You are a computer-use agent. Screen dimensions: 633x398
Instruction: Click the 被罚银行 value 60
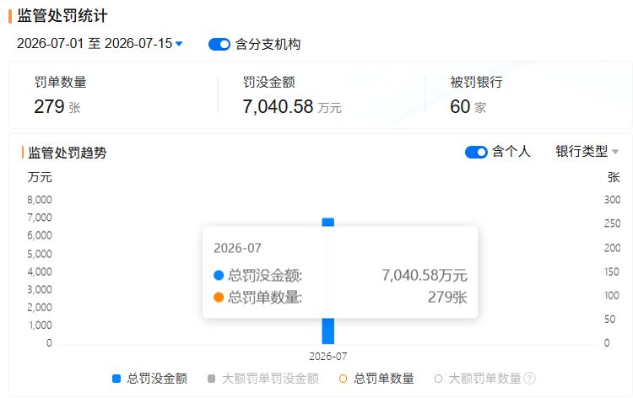coord(460,107)
